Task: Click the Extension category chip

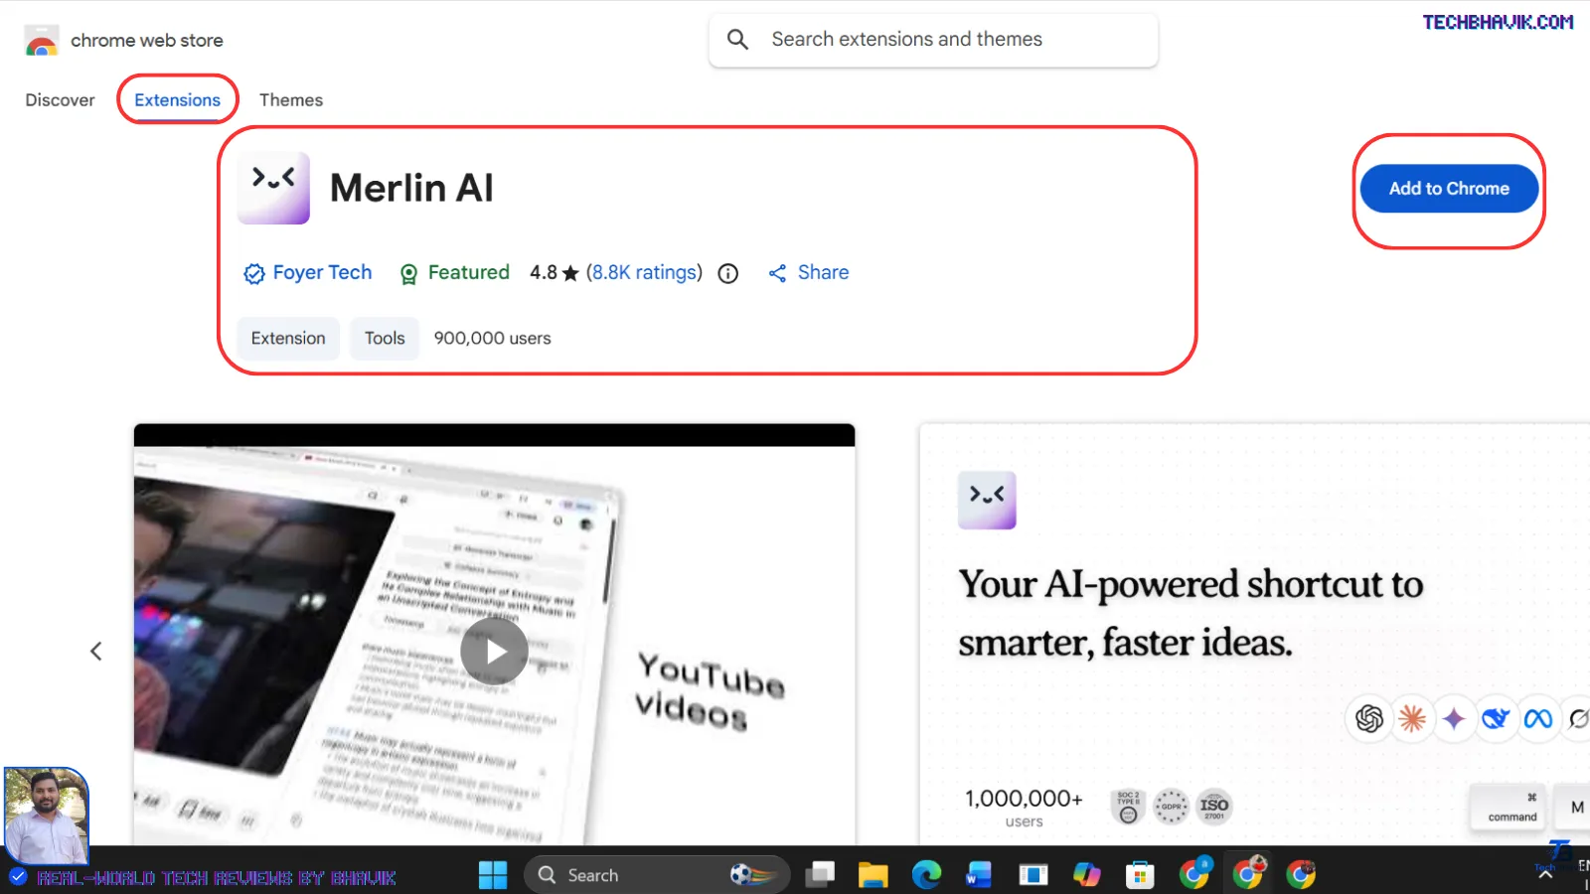Action: [288, 339]
